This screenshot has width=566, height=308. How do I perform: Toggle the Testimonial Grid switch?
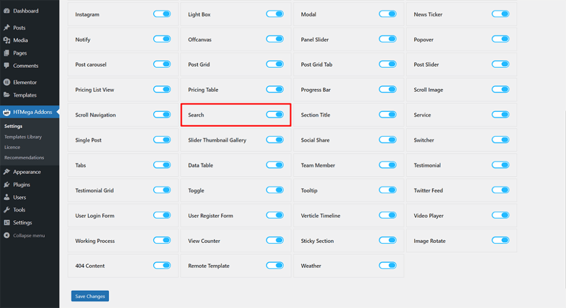[x=162, y=190]
